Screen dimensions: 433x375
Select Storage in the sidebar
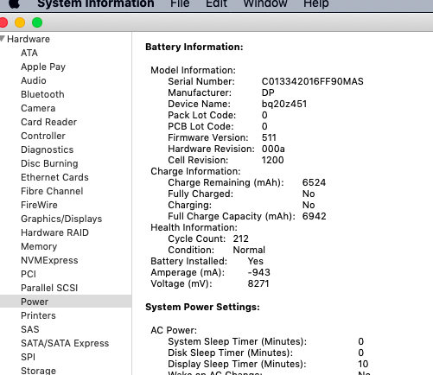click(38, 371)
